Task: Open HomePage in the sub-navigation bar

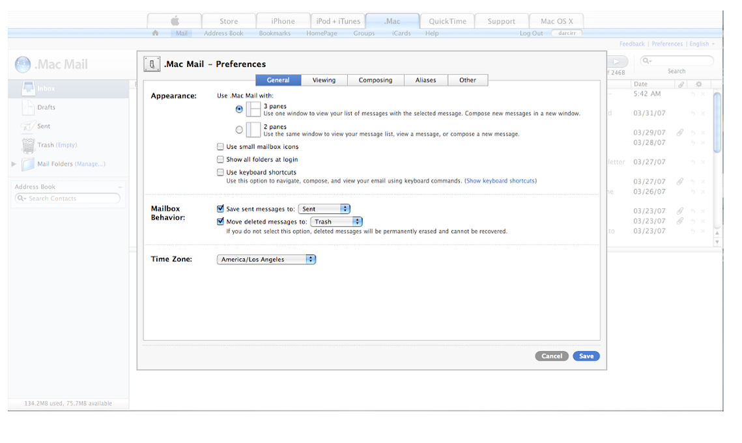Action: [322, 34]
